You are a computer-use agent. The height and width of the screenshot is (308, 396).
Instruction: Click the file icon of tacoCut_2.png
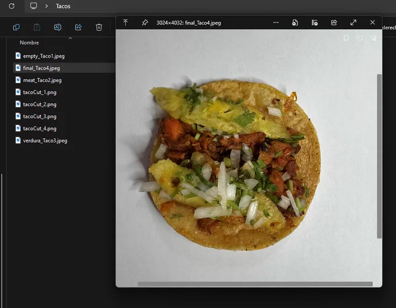[18, 104]
